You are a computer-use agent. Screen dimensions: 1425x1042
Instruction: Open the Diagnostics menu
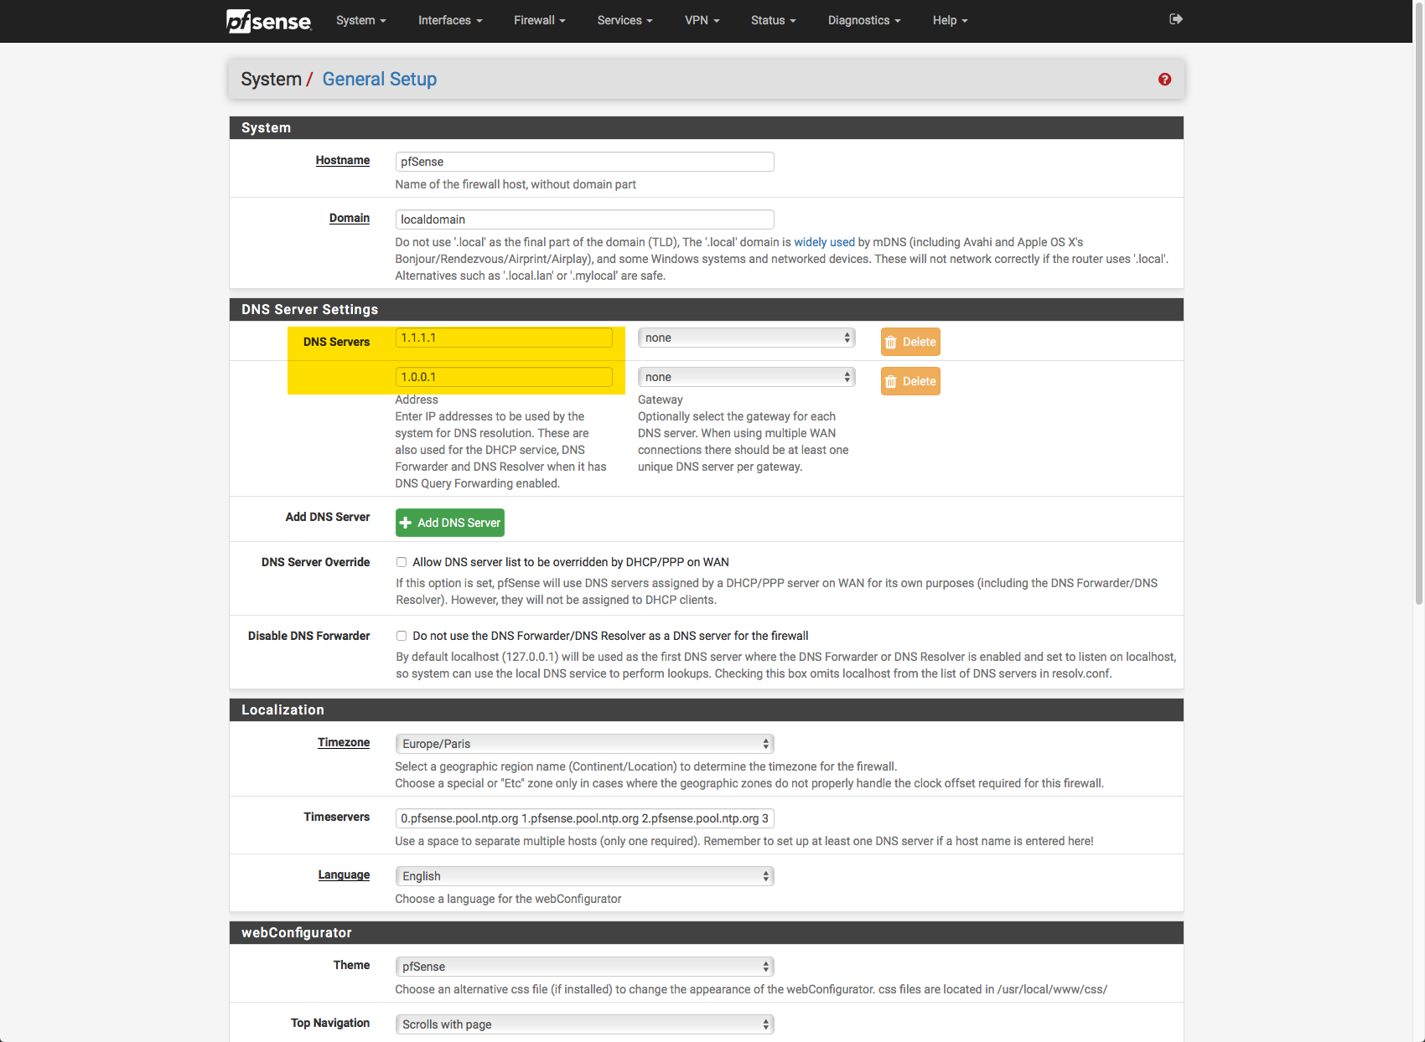[863, 20]
